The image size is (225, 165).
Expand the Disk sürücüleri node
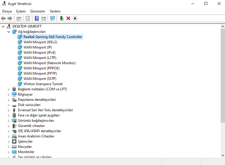[9, 105]
